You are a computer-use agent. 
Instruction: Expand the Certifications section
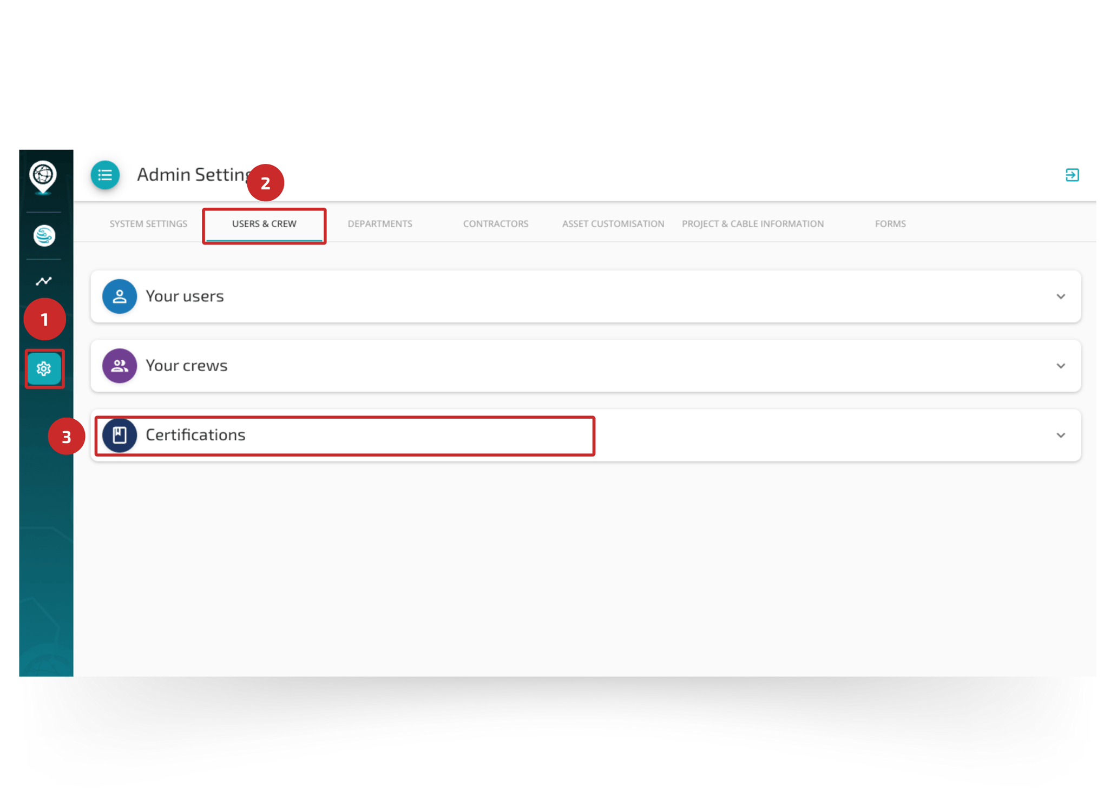[x=1060, y=435]
